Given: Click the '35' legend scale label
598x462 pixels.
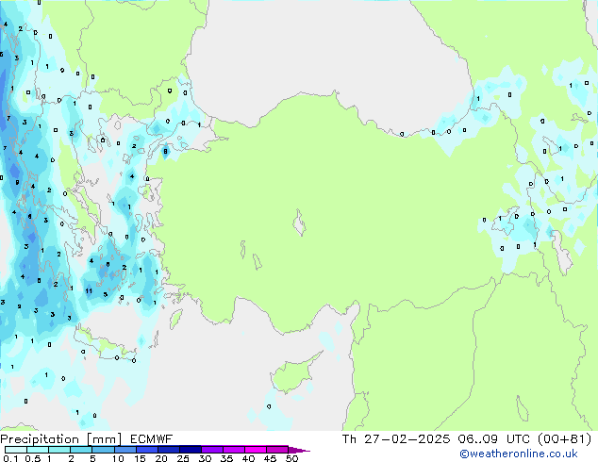Looking at the screenshot, I should coord(227,458).
